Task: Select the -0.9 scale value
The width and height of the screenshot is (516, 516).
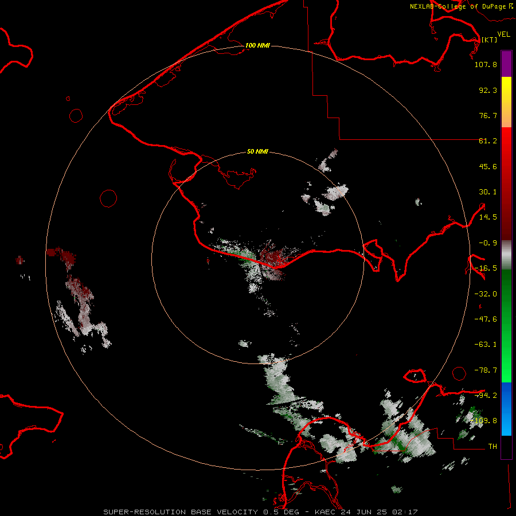Action: pos(488,243)
